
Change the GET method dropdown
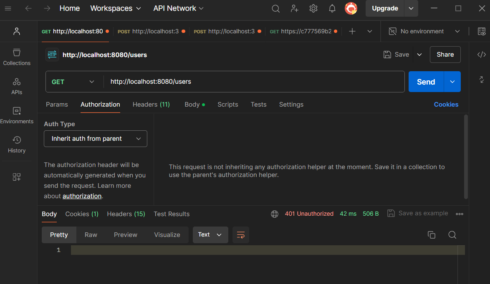click(x=73, y=82)
